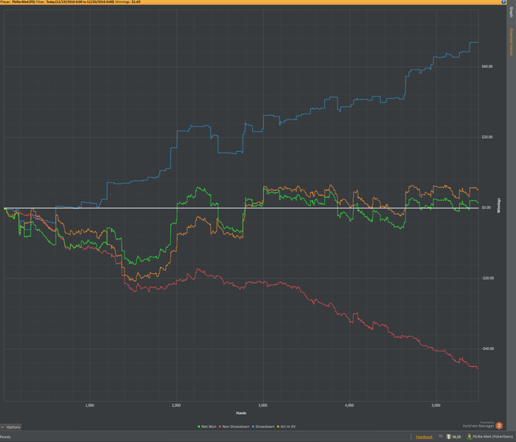Toggle the Non Showdown legend series
The image size is (516, 442).
click(234, 427)
